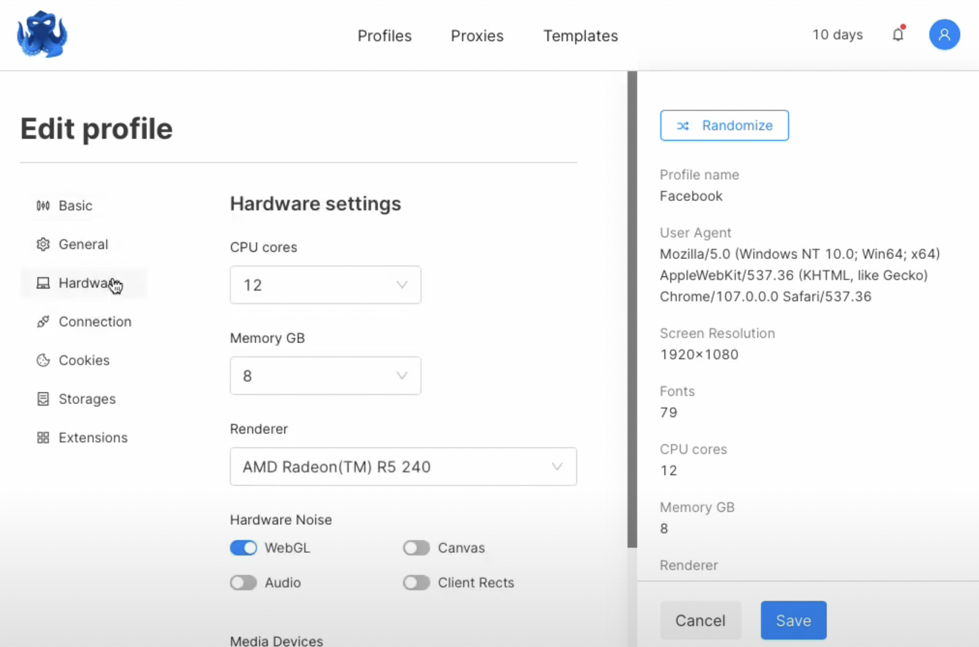
Task: Open General settings gear icon
Action: (43, 244)
